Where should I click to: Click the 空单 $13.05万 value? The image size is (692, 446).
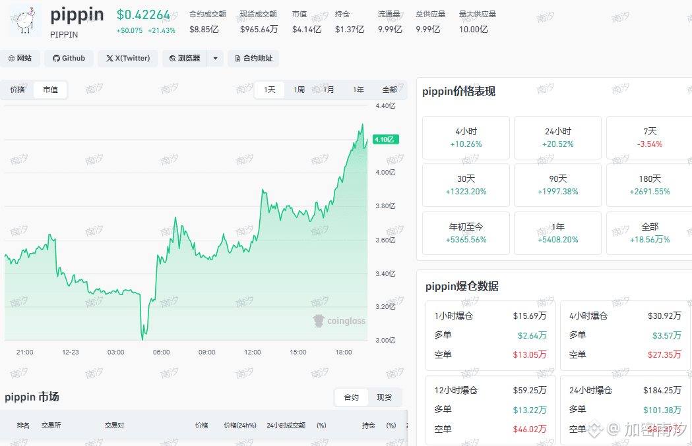coord(530,354)
